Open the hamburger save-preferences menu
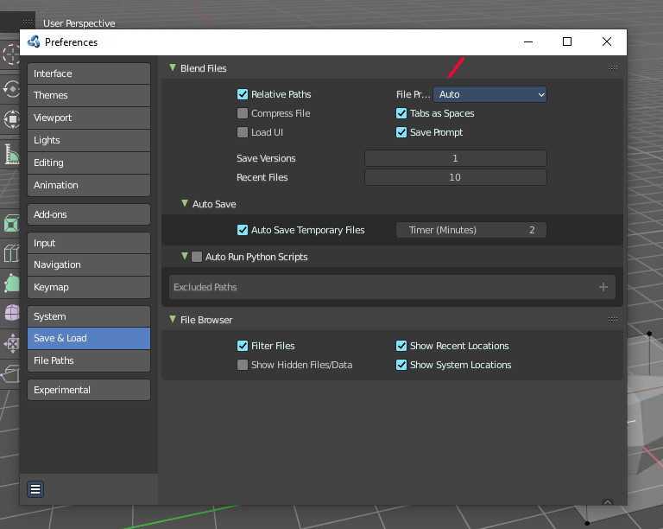The image size is (663, 529). click(35, 489)
